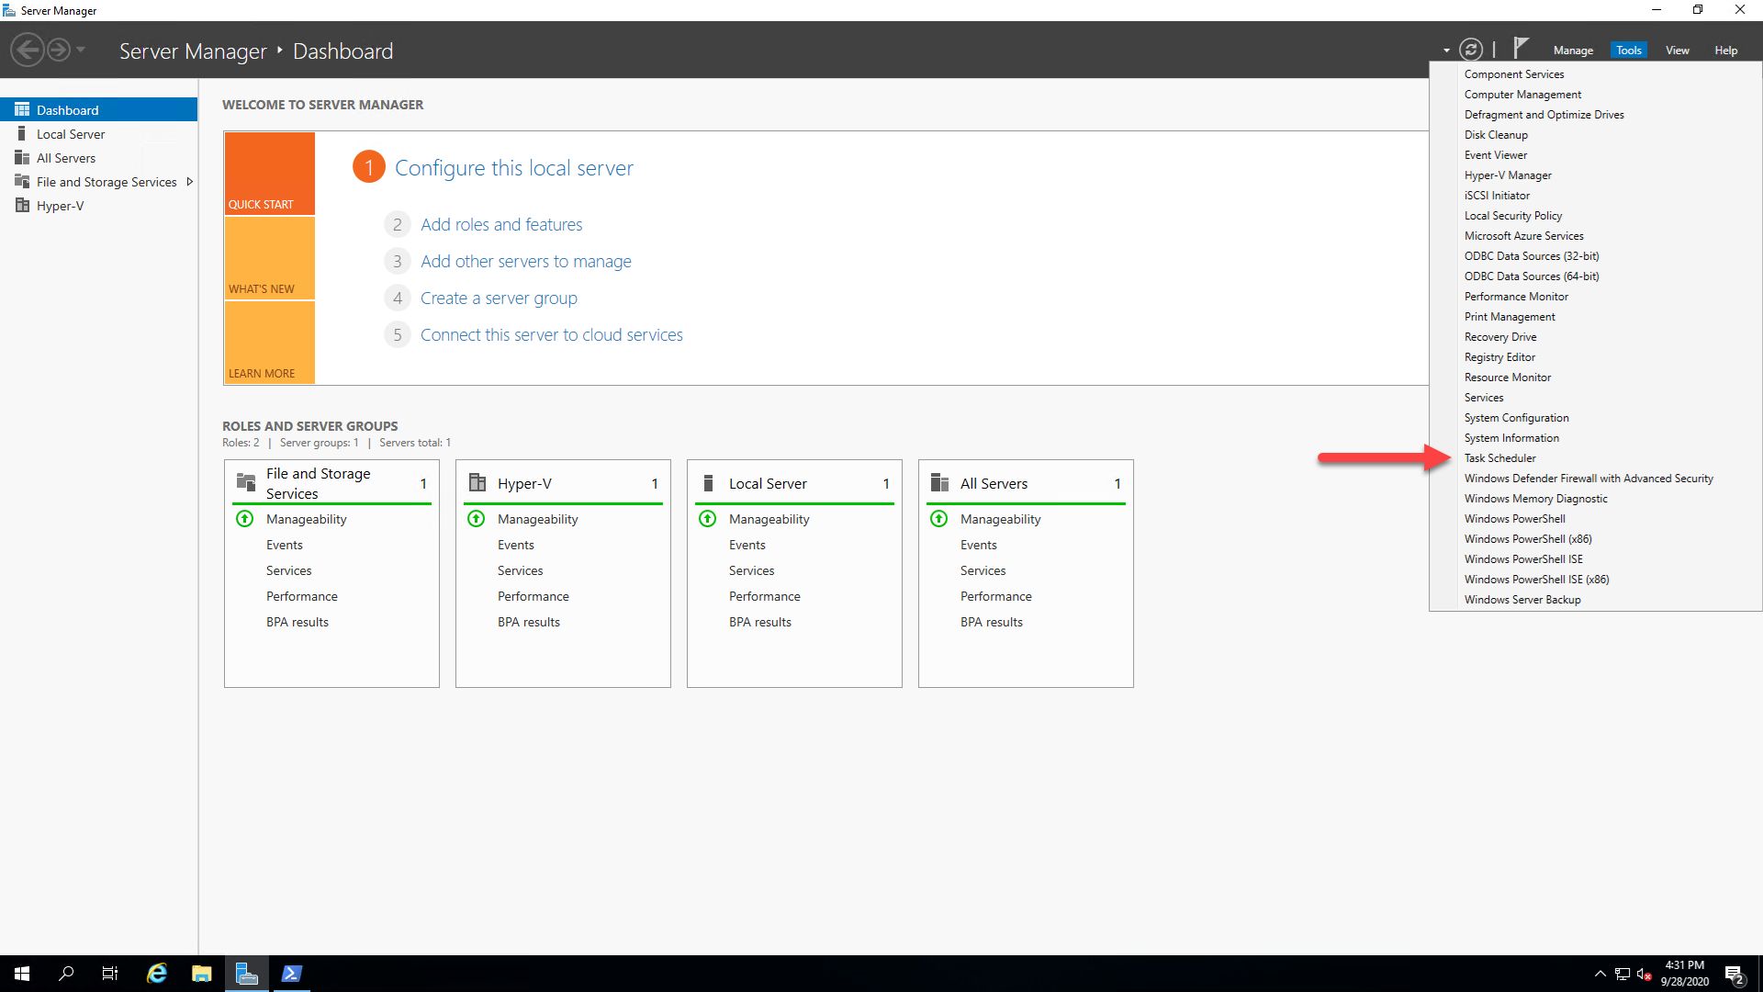The height and width of the screenshot is (992, 1763).
Task: Open Services from the Tools menu
Action: tap(1596, 398)
